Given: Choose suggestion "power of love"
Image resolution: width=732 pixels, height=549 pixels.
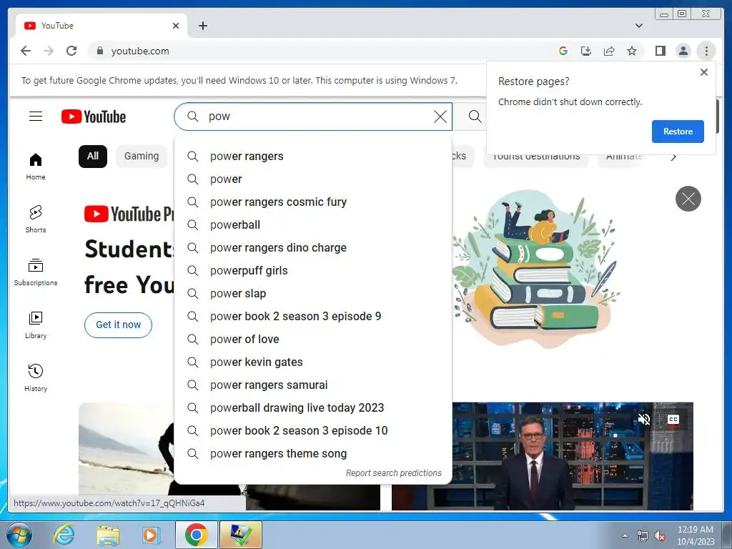Looking at the screenshot, I should click(313, 340).
